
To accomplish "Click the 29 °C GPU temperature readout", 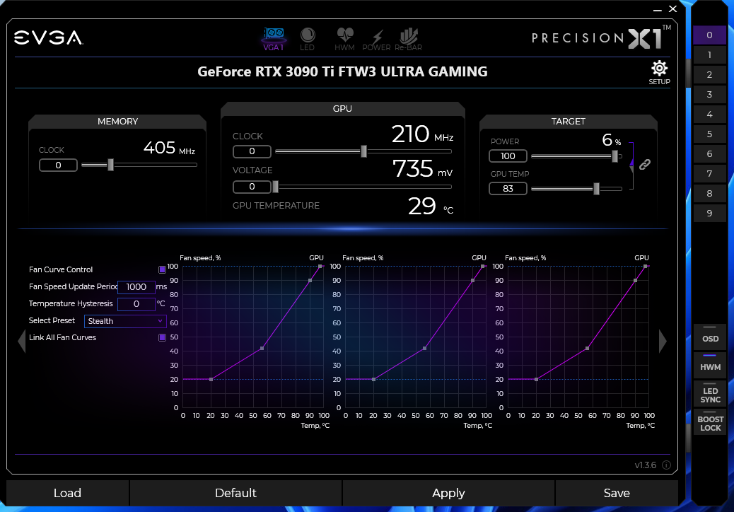I will [430, 206].
